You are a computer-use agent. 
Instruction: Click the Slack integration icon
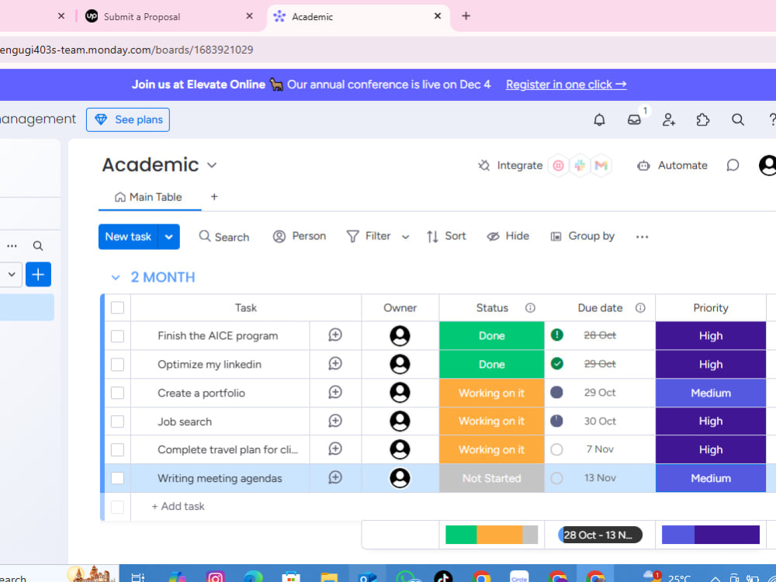coord(580,165)
